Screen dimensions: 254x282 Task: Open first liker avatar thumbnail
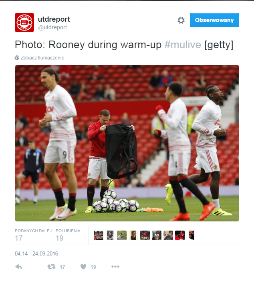[99, 235]
